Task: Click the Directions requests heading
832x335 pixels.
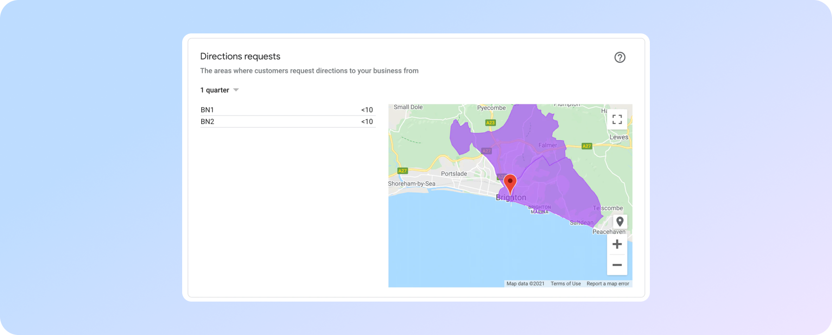Action: click(240, 56)
